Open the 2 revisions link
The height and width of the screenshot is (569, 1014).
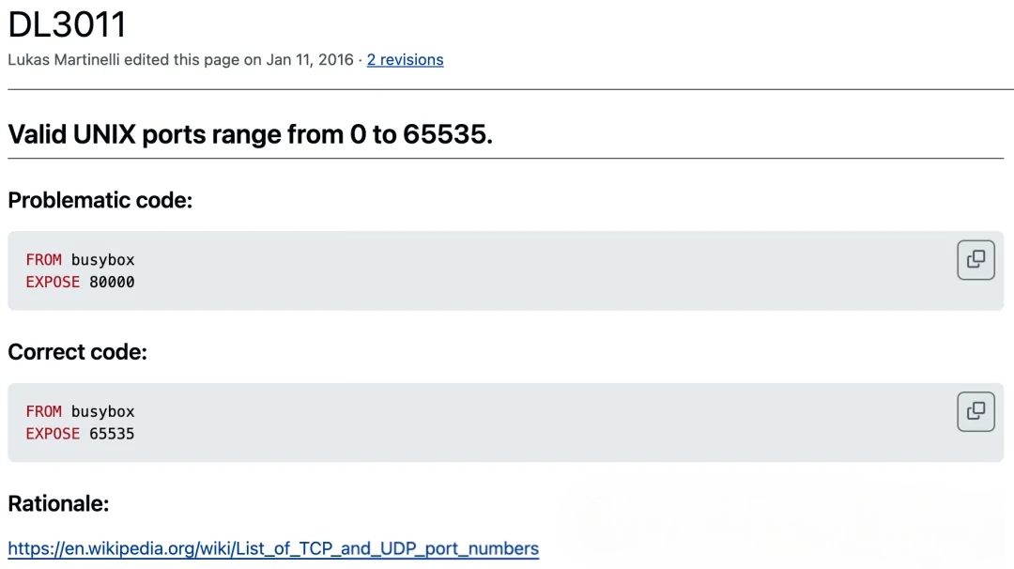[x=405, y=60]
